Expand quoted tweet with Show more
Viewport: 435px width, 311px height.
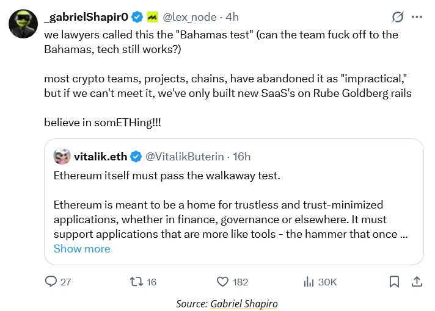coord(82,249)
